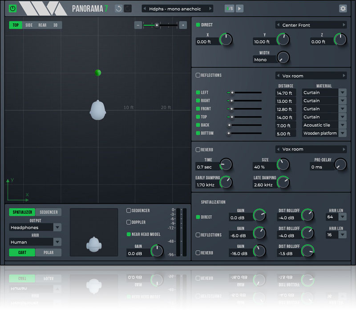Screen dimensions: 356x310
Task: Select the Spatializer tab
Action: (22, 212)
